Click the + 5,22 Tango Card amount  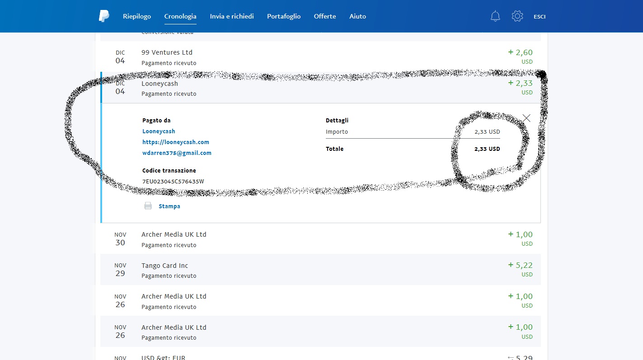pyautogui.click(x=521, y=265)
